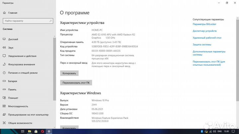Click install date 05.06.2021
The height and width of the screenshot is (134, 239).
[x=97, y=109]
